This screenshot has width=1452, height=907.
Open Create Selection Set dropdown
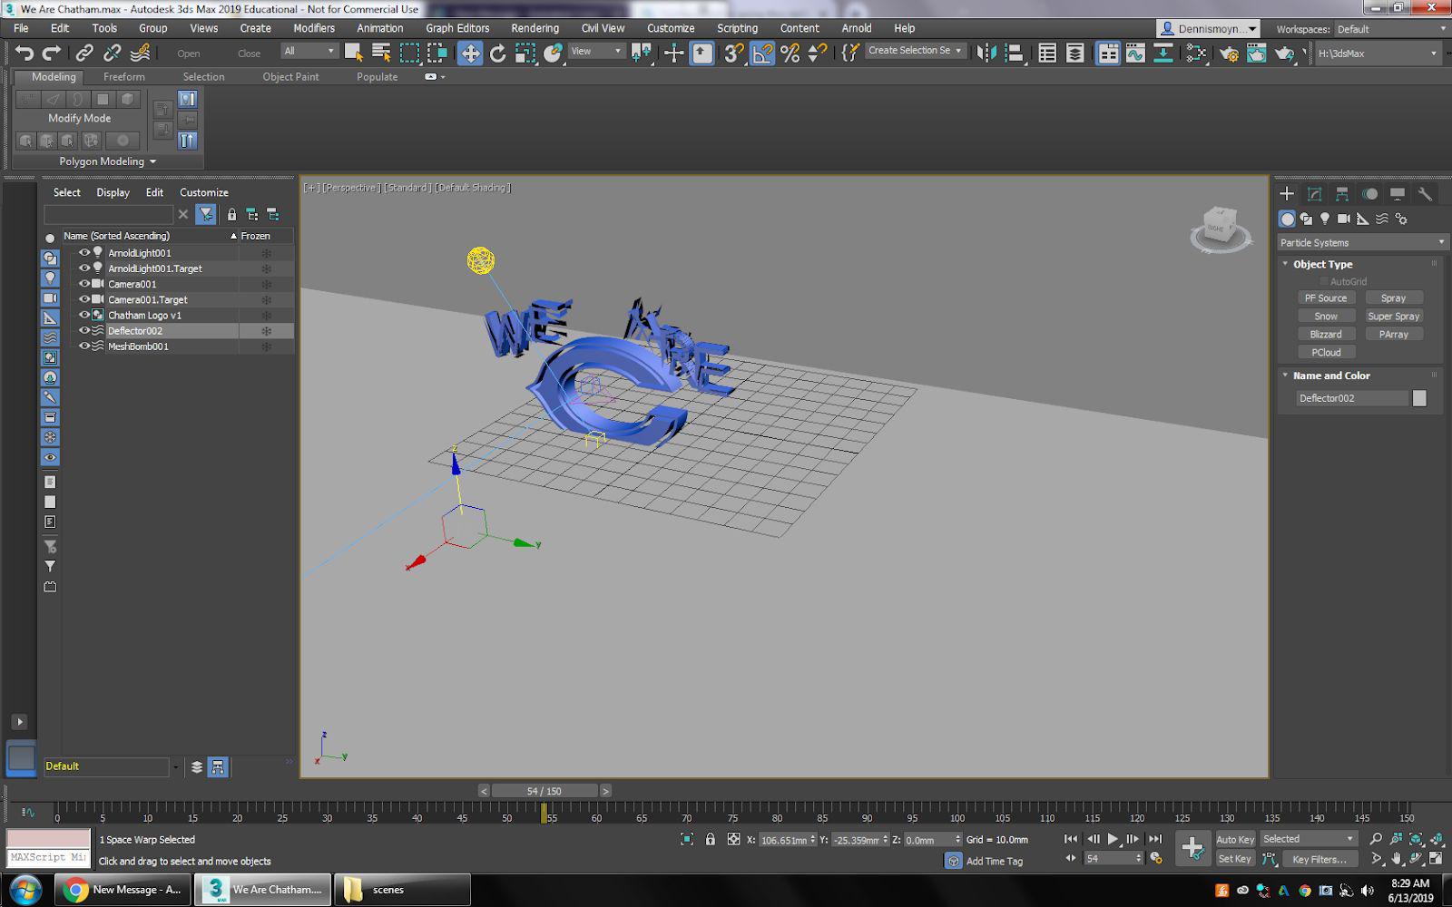click(915, 51)
